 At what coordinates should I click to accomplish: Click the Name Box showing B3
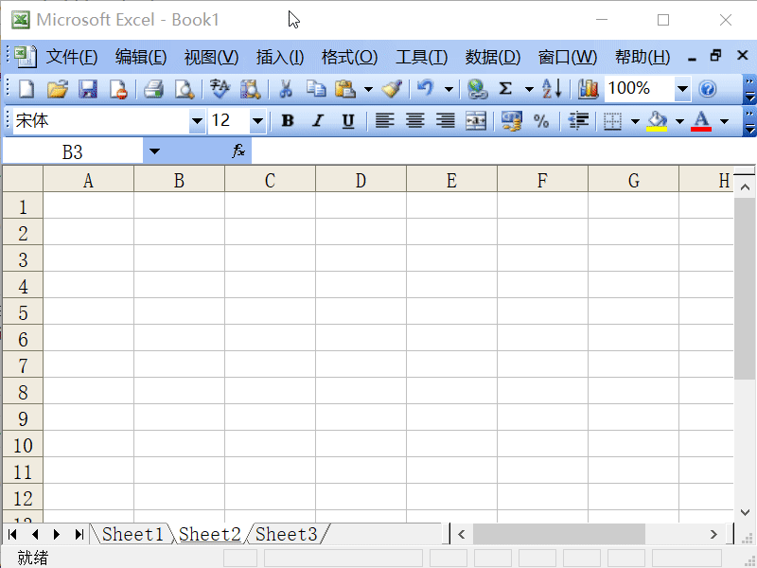[73, 151]
